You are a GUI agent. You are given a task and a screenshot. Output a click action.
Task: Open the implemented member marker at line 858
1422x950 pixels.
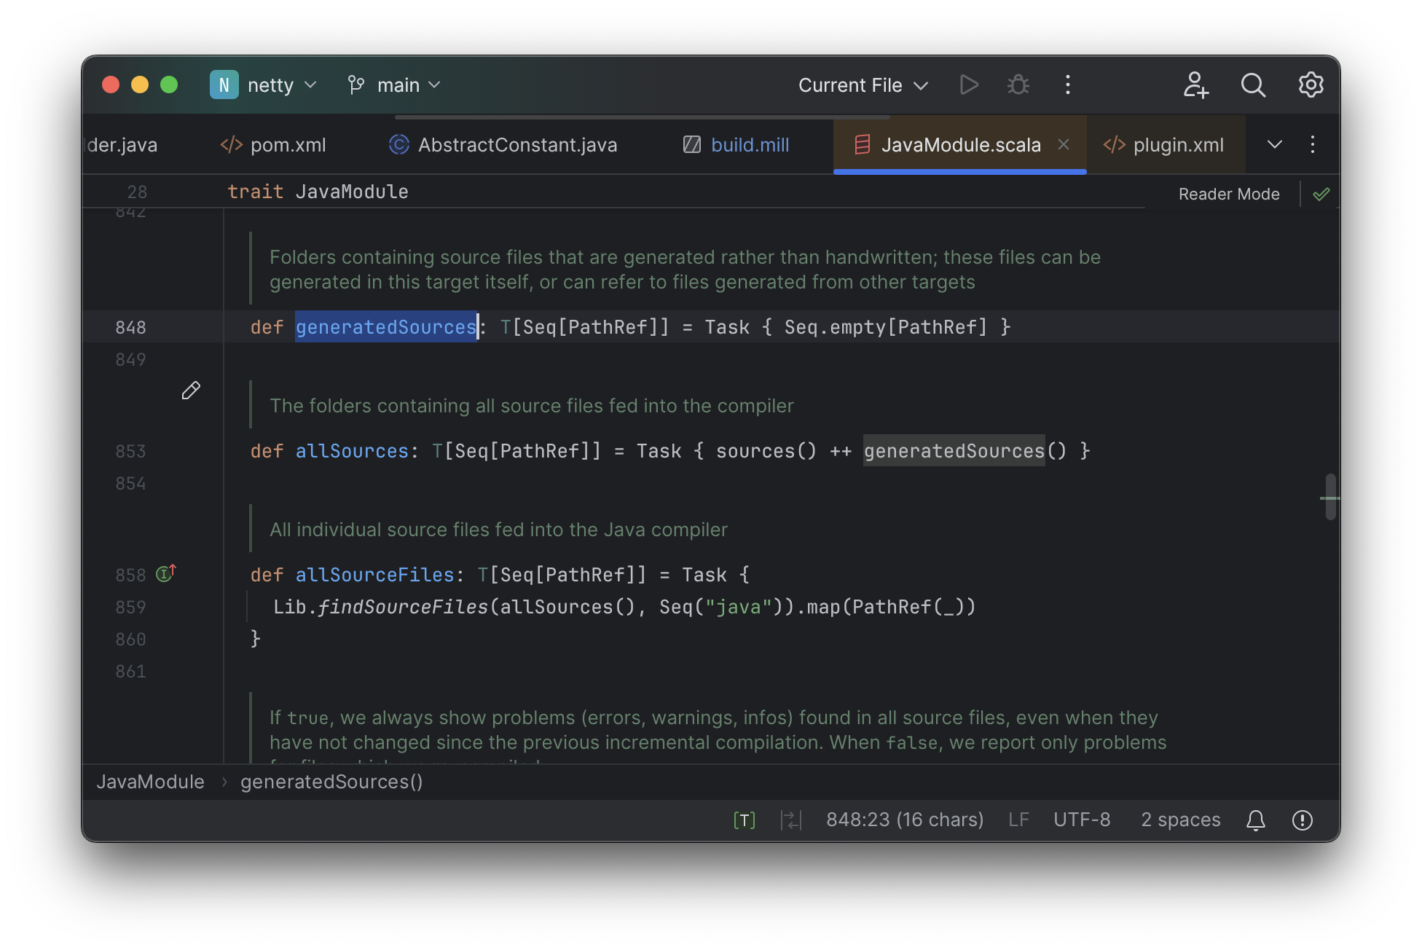165,573
